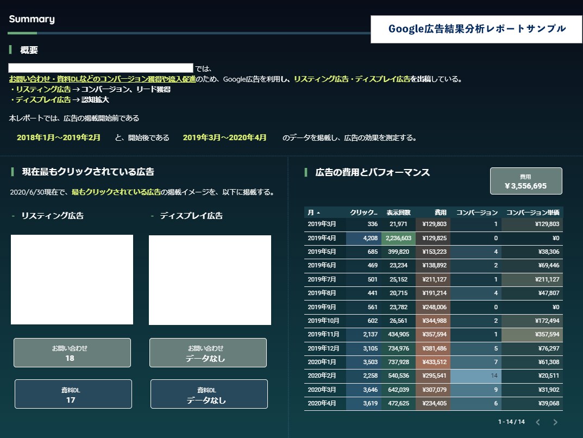Click highlighted リスティング広告・ディスプレイ広告 text
Screen dimensions: 583x438
pyautogui.click(x=352, y=79)
